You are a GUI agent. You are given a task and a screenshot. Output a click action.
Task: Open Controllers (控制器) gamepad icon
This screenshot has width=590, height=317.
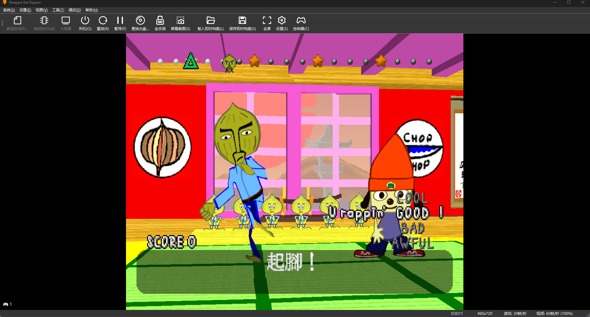(x=301, y=21)
